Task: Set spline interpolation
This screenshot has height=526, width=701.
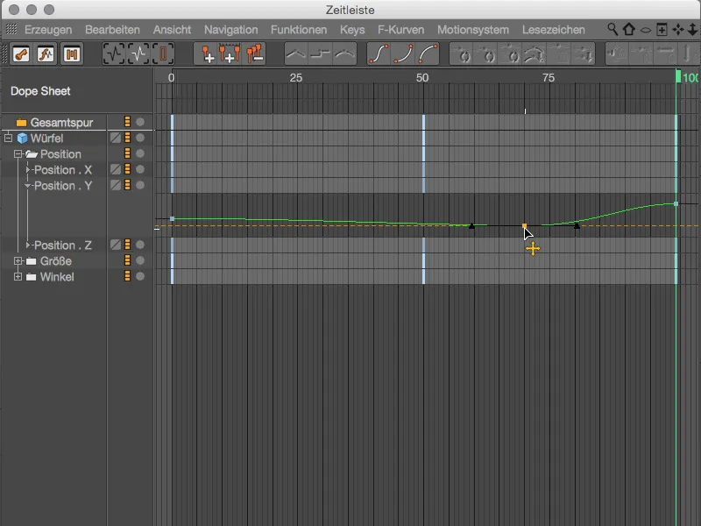Action: point(344,54)
